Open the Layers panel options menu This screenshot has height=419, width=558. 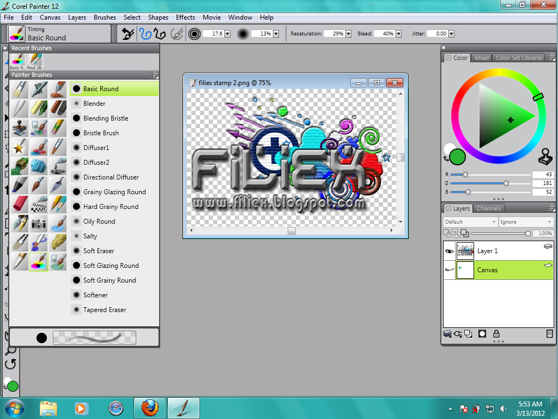[550, 208]
